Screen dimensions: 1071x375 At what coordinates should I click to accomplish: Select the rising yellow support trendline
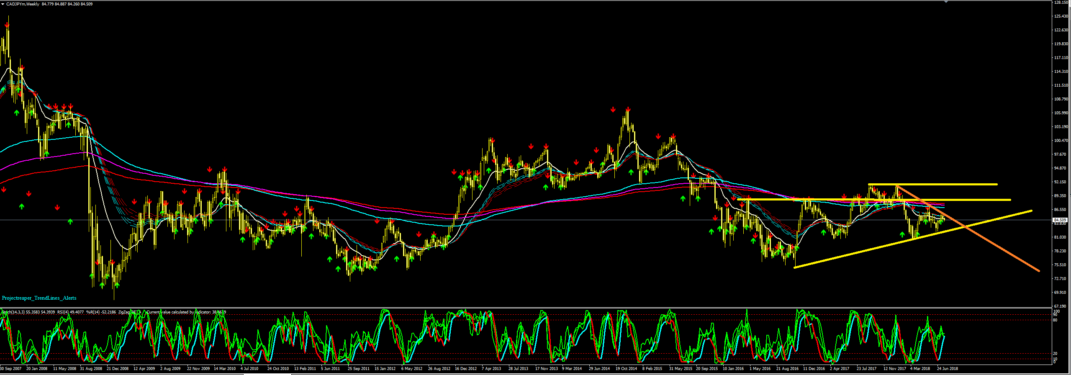pos(912,239)
